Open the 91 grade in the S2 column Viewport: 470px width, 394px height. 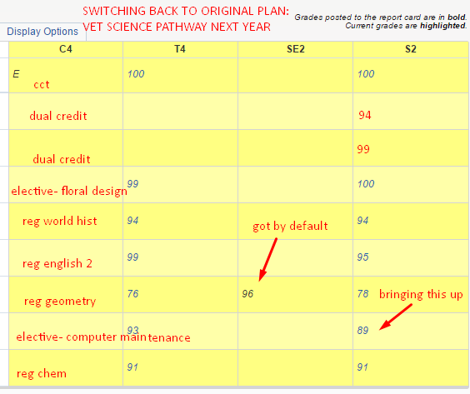pos(362,367)
